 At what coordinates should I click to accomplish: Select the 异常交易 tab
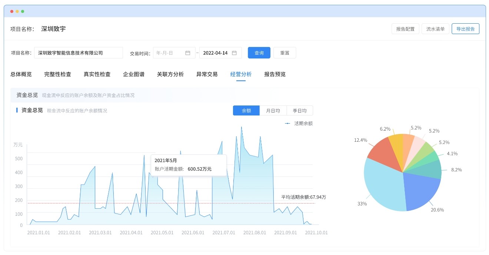[207, 74]
